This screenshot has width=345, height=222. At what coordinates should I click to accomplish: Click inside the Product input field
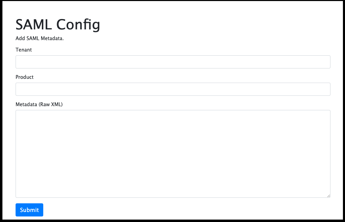coord(173,89)
